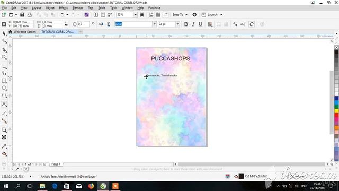Toggle Bold formatting
This screenshot has width=339, height=191.
pyautogui.click(x=186, y=24)
